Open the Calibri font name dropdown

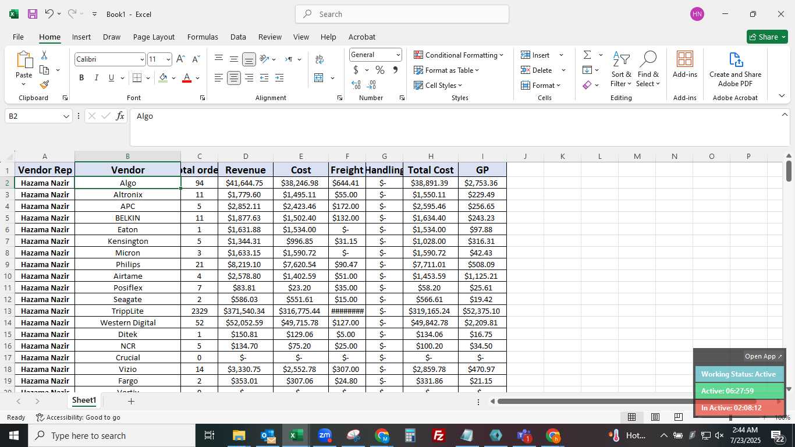[141, 59]
